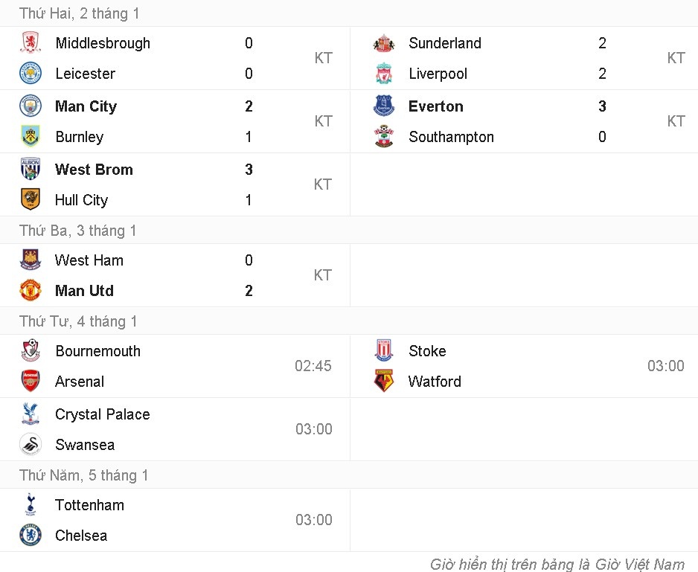Screen dimensions: 698x572
Task: Click the Chelsea blue club badge
Action: (31, 536)
